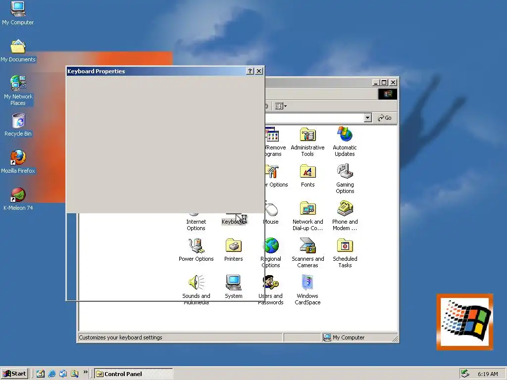Open Automatic Updates applet
This screenshot has width=507, height=380.
[345, 142]
